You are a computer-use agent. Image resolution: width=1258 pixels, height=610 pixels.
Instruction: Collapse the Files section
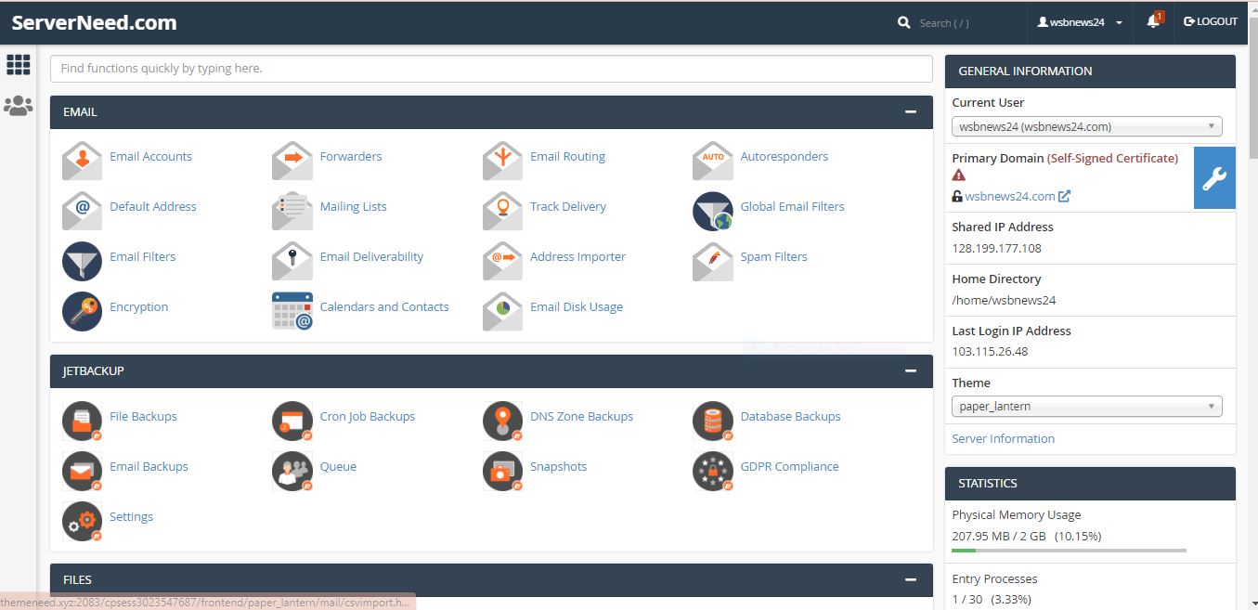pos(911,580)
